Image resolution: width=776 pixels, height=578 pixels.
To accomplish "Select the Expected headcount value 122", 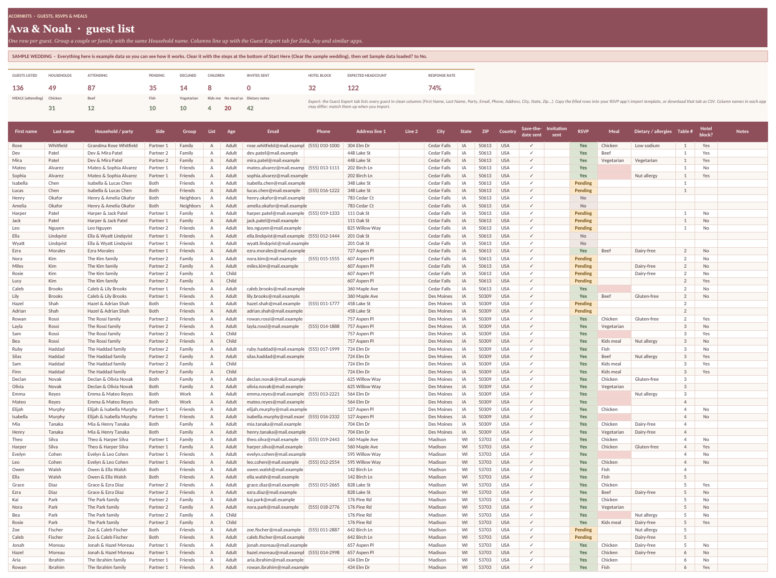I will coord(353,88).
